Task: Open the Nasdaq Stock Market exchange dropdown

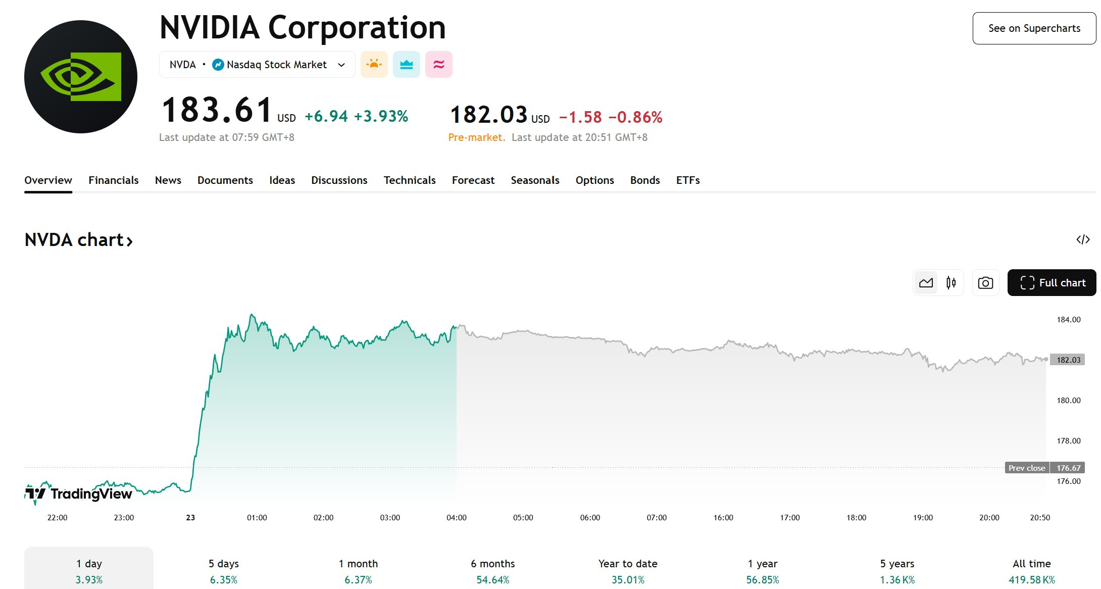Action: click(257, 65)
